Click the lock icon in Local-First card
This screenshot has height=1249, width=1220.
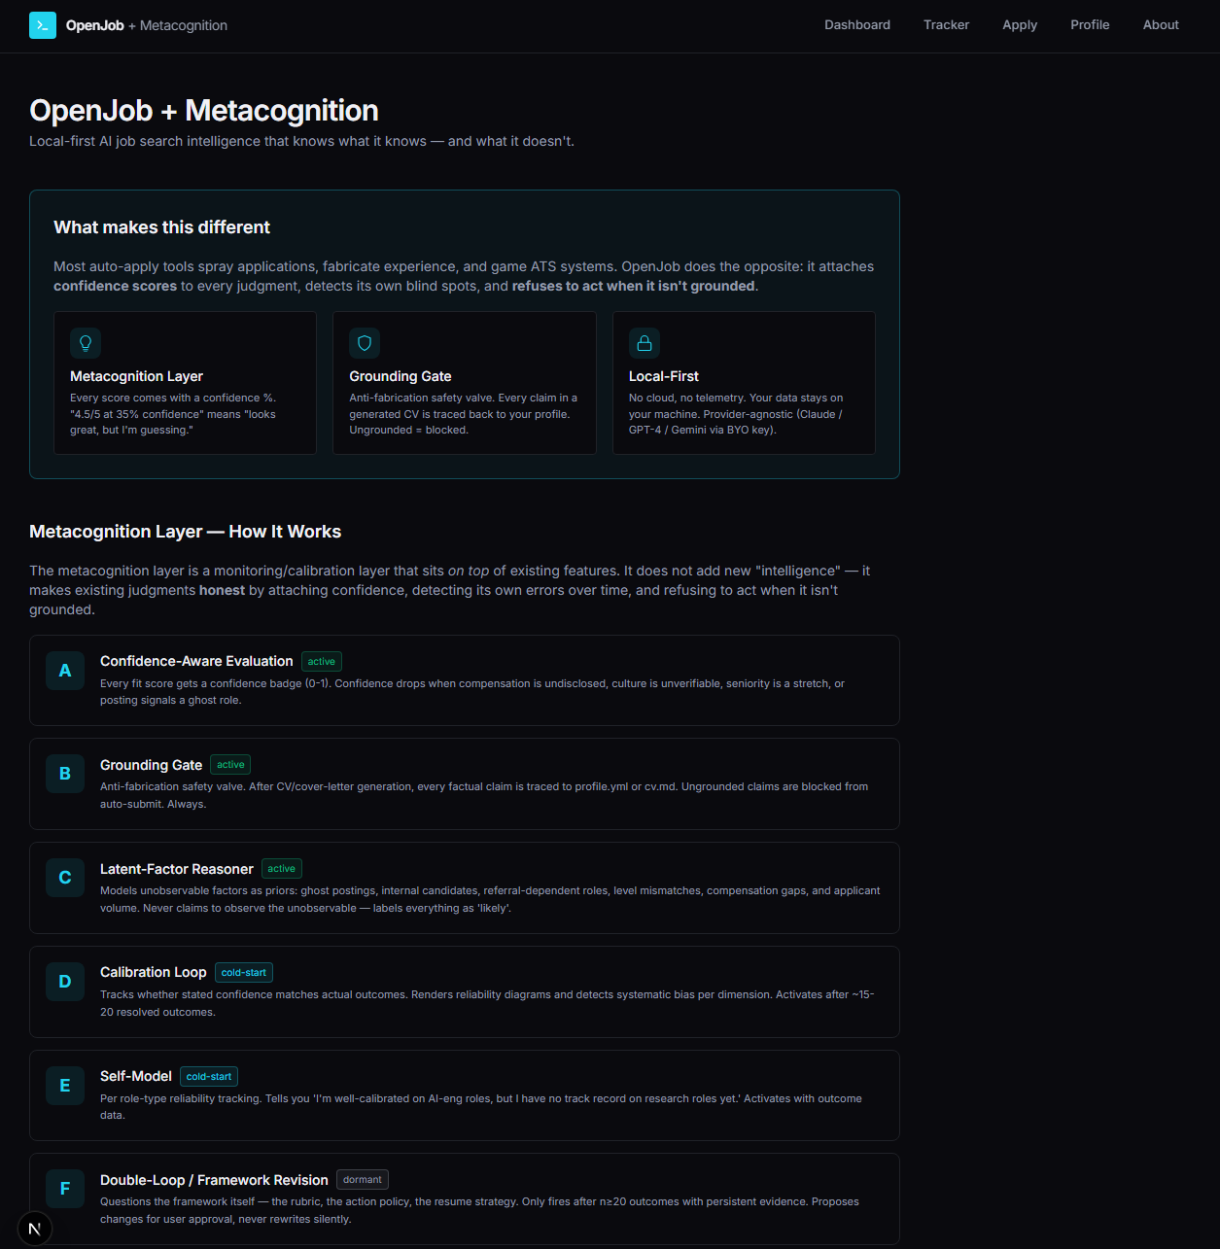tap(645, 343)
